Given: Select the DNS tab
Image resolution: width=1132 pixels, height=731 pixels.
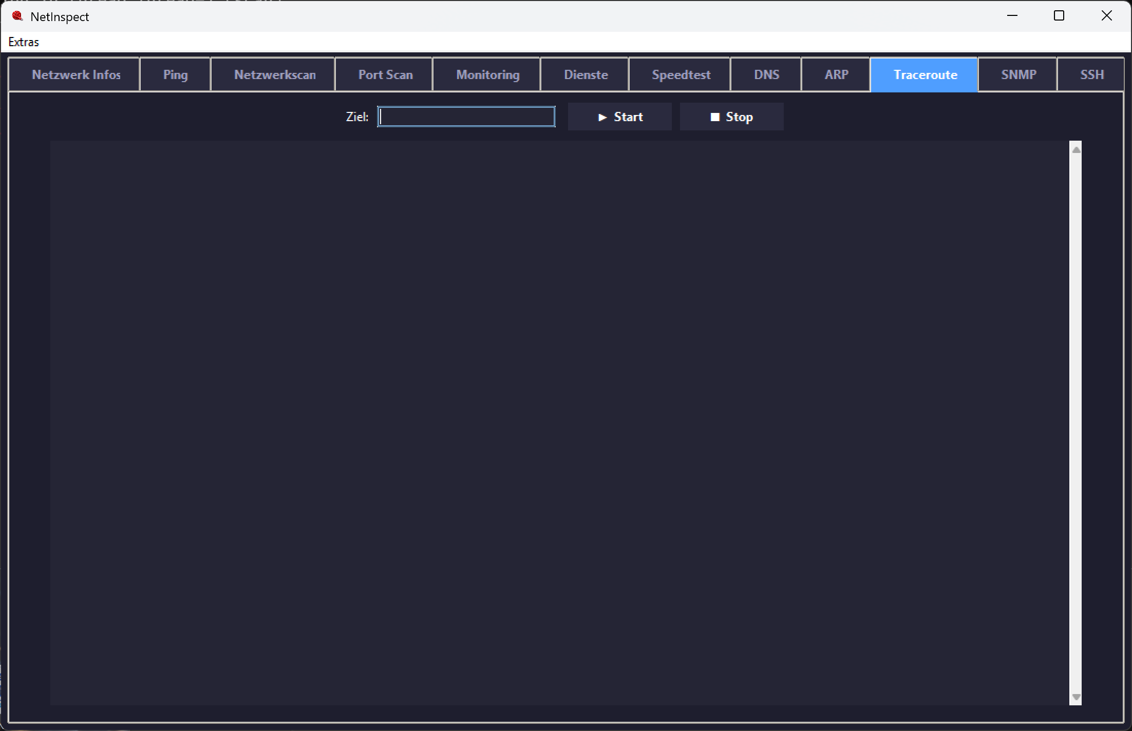Looking at the screenshot, I should point(766,75).
